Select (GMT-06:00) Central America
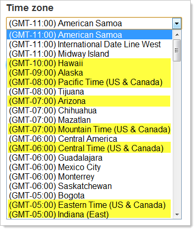 tap(90, 139)
